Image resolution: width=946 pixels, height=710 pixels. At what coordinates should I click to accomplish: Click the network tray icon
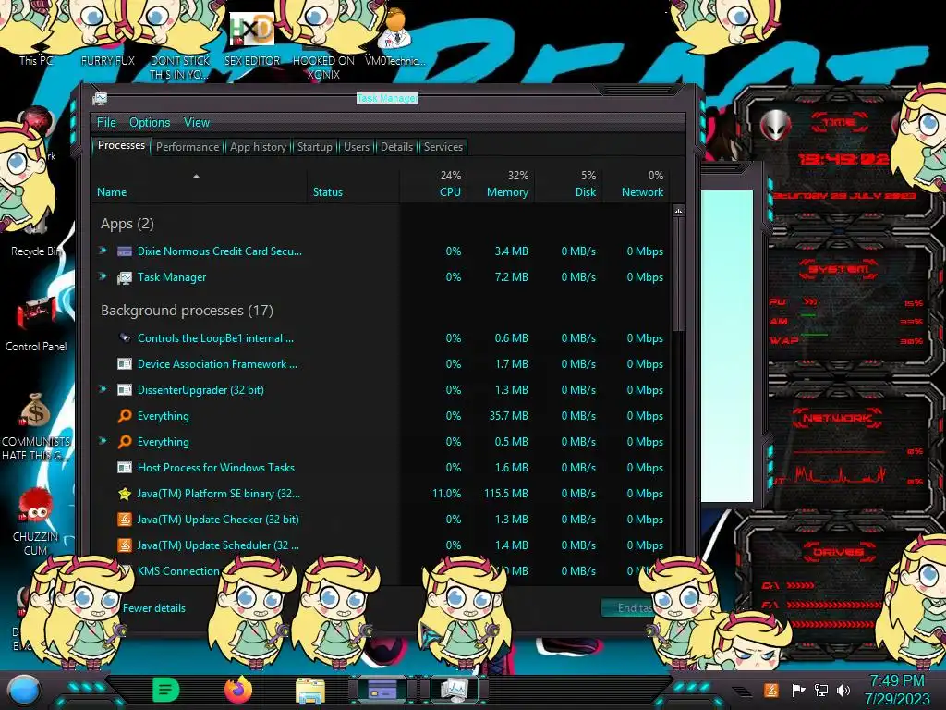[x=821, y=690]
